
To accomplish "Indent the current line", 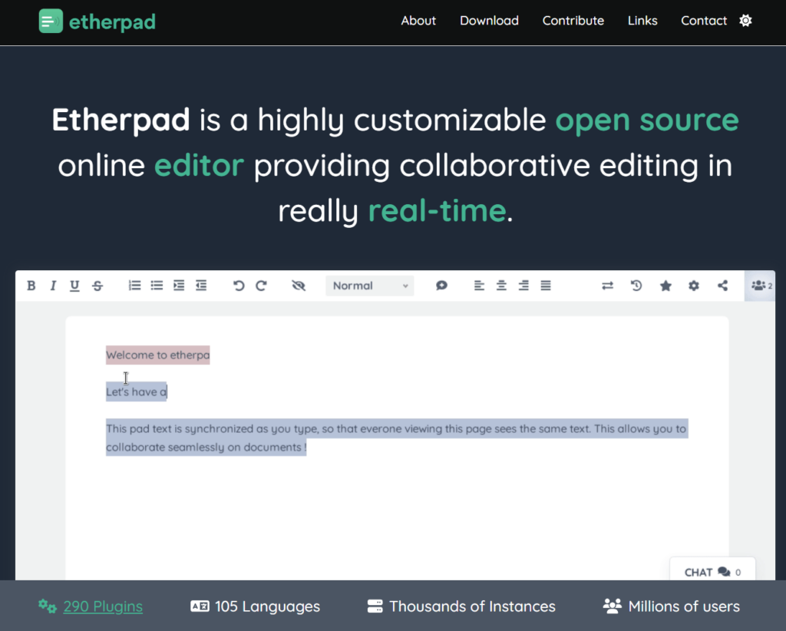I will pos(179,286).
